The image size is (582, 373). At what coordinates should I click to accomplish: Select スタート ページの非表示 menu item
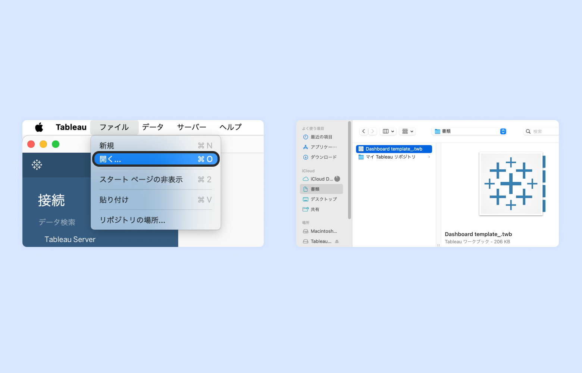click(x=156, y=179)
